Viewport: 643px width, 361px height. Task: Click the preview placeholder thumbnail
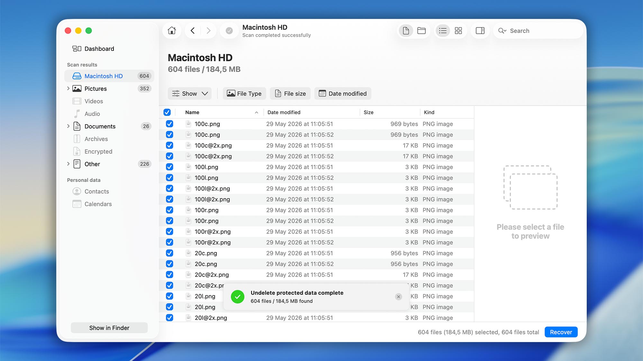pyautogui.click(x=530, y=188)
